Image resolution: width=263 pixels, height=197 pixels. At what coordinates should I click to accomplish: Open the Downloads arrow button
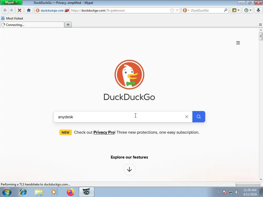click(258, 10)
